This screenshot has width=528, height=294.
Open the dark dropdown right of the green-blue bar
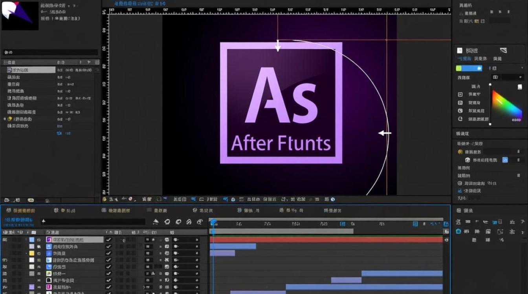506,68
